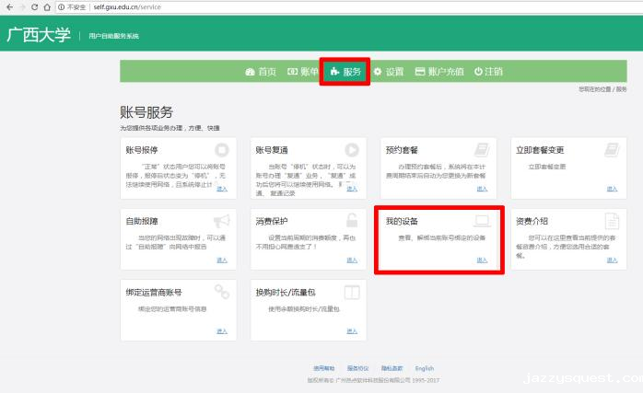Click the document icon in 资费介绍 card
Screen dimensions: 643x393
tap(612, 221)
